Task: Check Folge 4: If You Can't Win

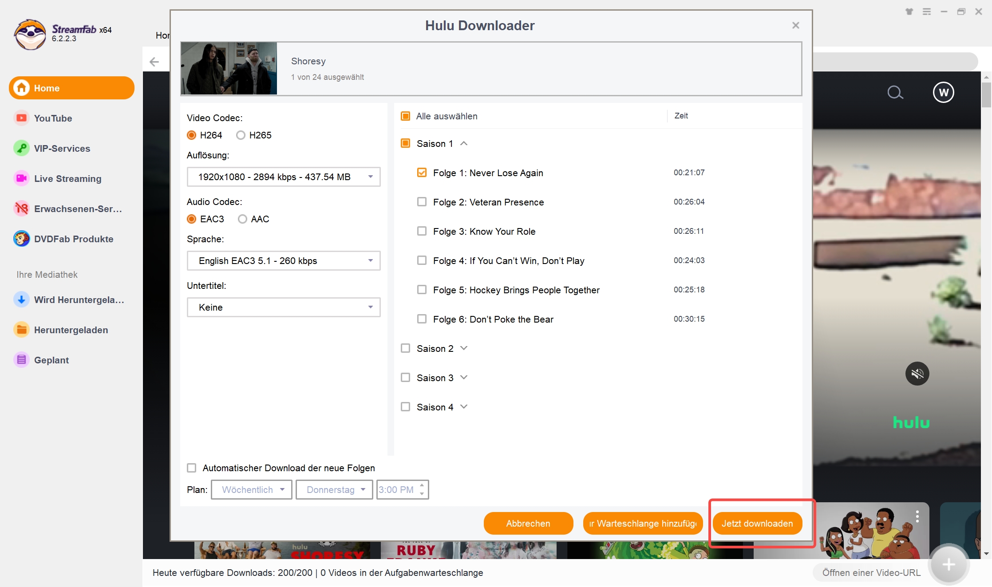Action: tap(422, 260)
